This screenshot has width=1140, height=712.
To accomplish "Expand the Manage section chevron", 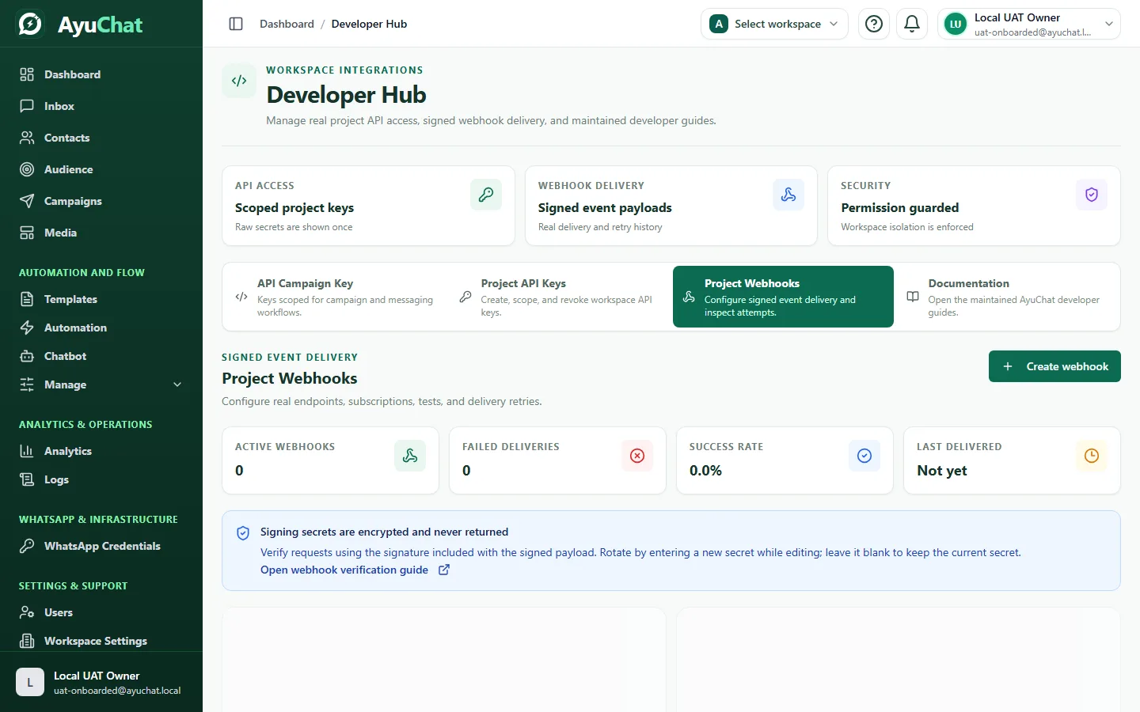I will coord(177,384).
